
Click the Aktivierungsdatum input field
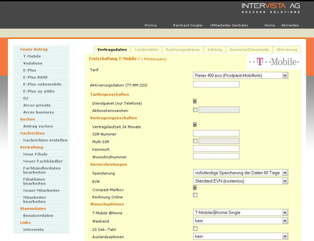[216, 84]
